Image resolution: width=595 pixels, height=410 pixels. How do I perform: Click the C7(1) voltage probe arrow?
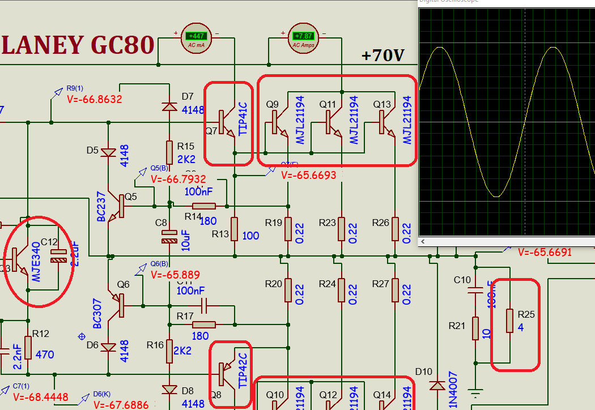pyautogui.click(x=5, y=390)
